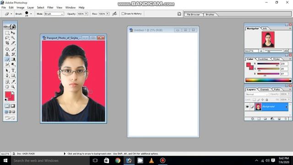Viewport: 293px width, 165px height.
Task: Enable airbrush in options bar
Action: [x=114, y=14]
